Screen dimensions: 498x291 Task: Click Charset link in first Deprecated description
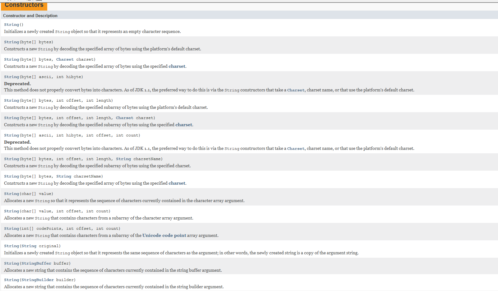pos(296,90)
